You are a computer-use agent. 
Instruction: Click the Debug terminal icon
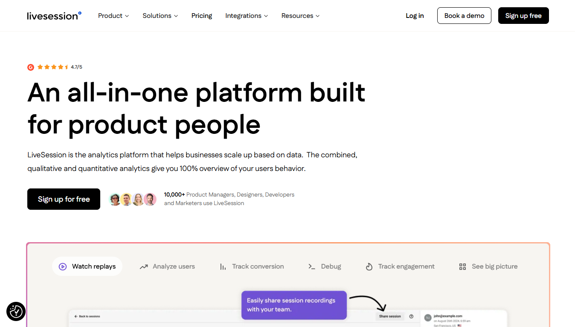(312, 266)
